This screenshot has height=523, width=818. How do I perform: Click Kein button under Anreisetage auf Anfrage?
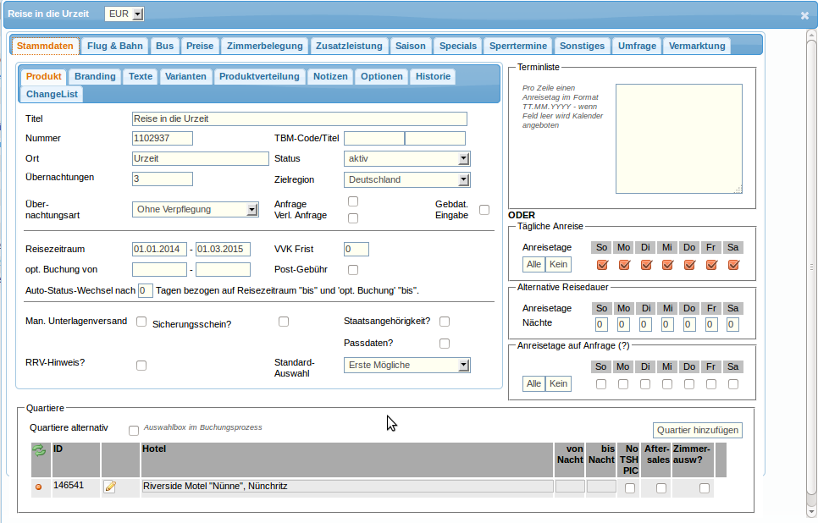point(558,384)
